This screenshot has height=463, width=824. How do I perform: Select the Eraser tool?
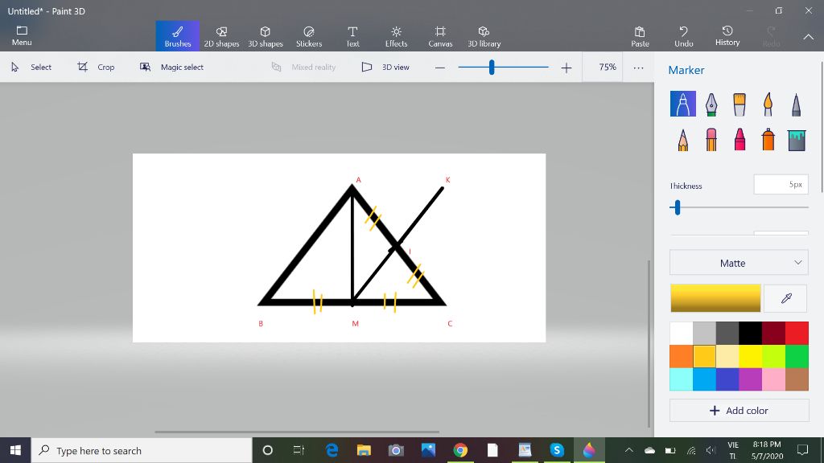(711, 140)
